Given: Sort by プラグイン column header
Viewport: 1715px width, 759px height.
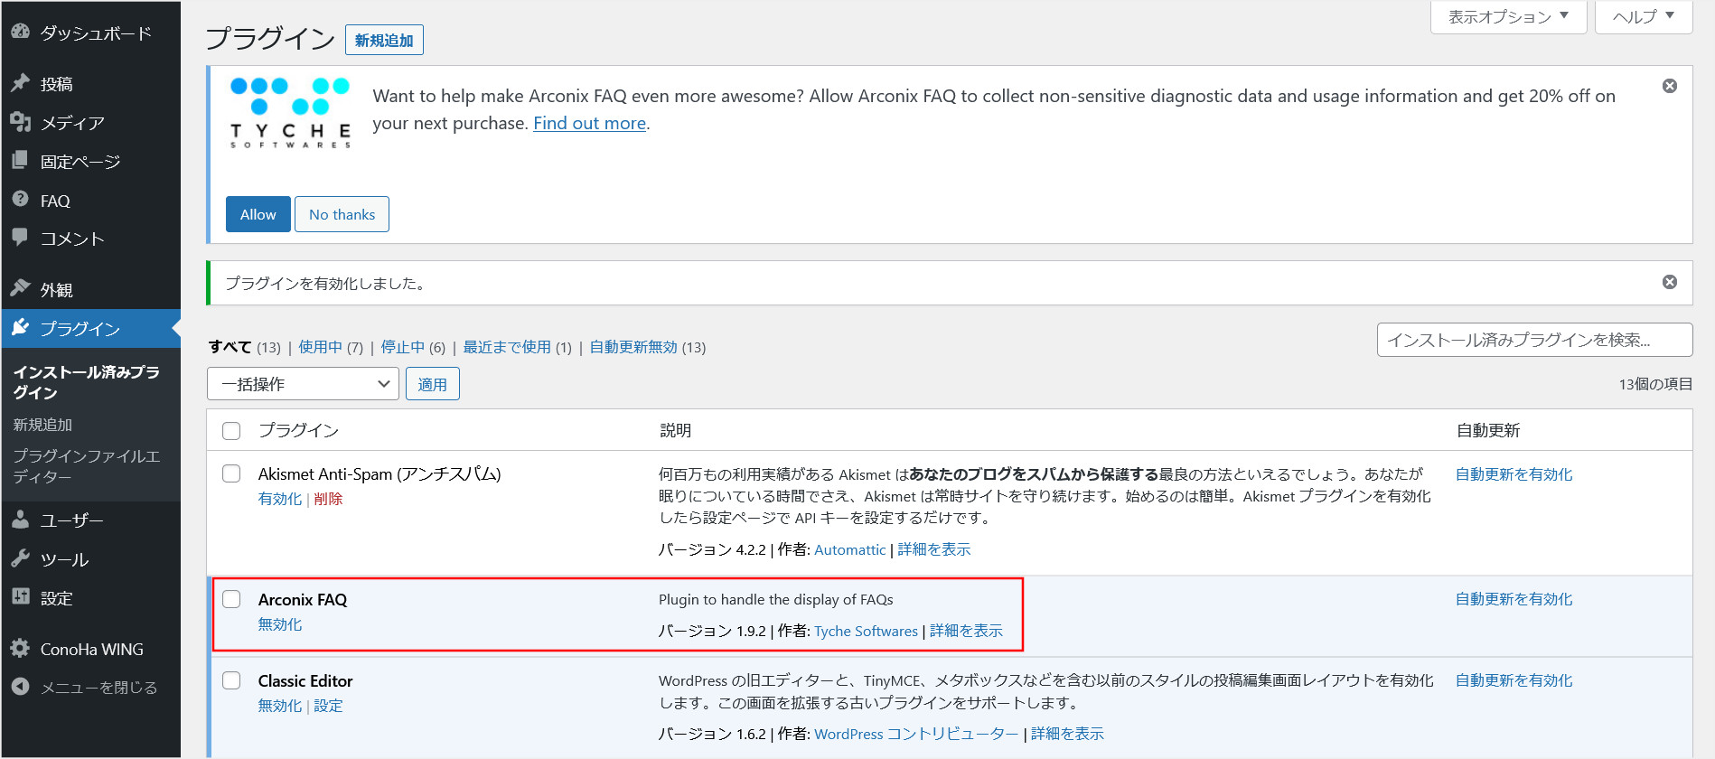Looking at the screenshot, I should [298, 431].
